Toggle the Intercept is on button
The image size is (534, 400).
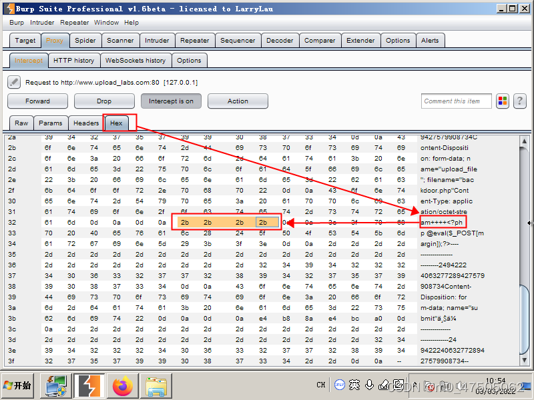click(171, 101)
